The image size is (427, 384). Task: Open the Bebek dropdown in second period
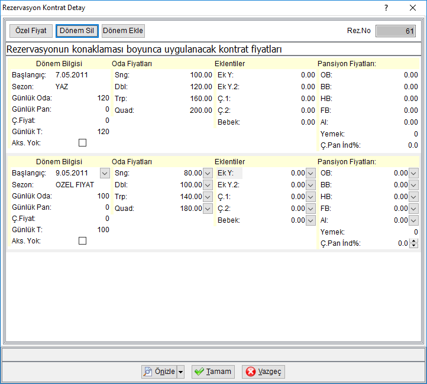coord(310,220)
